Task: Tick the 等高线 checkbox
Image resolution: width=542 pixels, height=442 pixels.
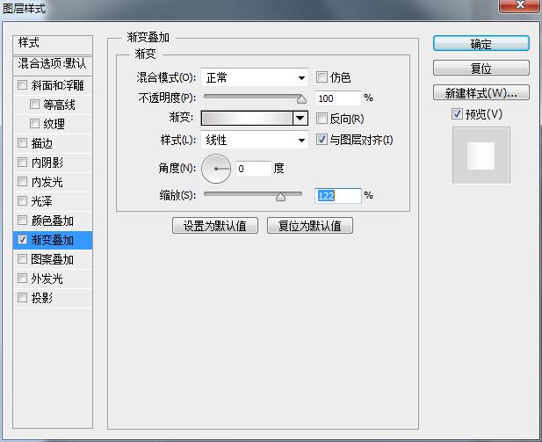Action: coord(34,104)
